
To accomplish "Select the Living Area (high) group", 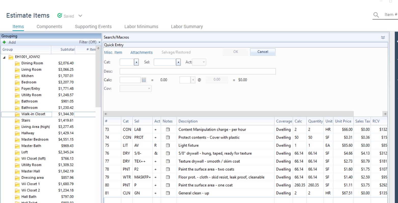I will (x=35, y=127).
